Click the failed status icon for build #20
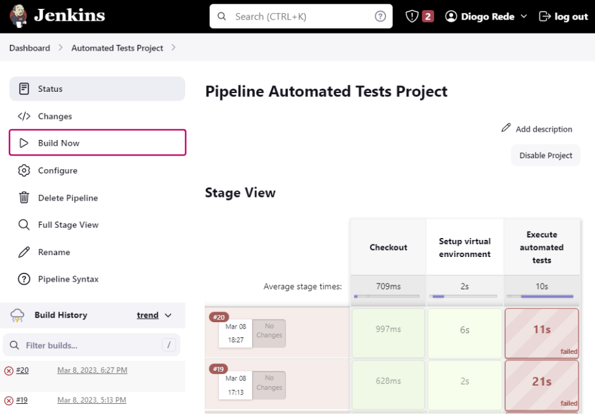 (9, 370)
